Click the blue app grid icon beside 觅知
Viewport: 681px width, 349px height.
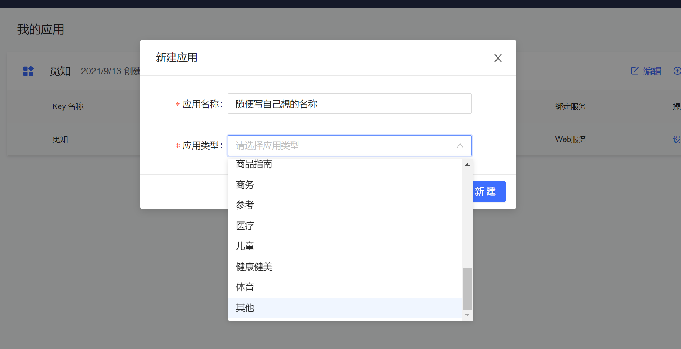coord(28,71)
